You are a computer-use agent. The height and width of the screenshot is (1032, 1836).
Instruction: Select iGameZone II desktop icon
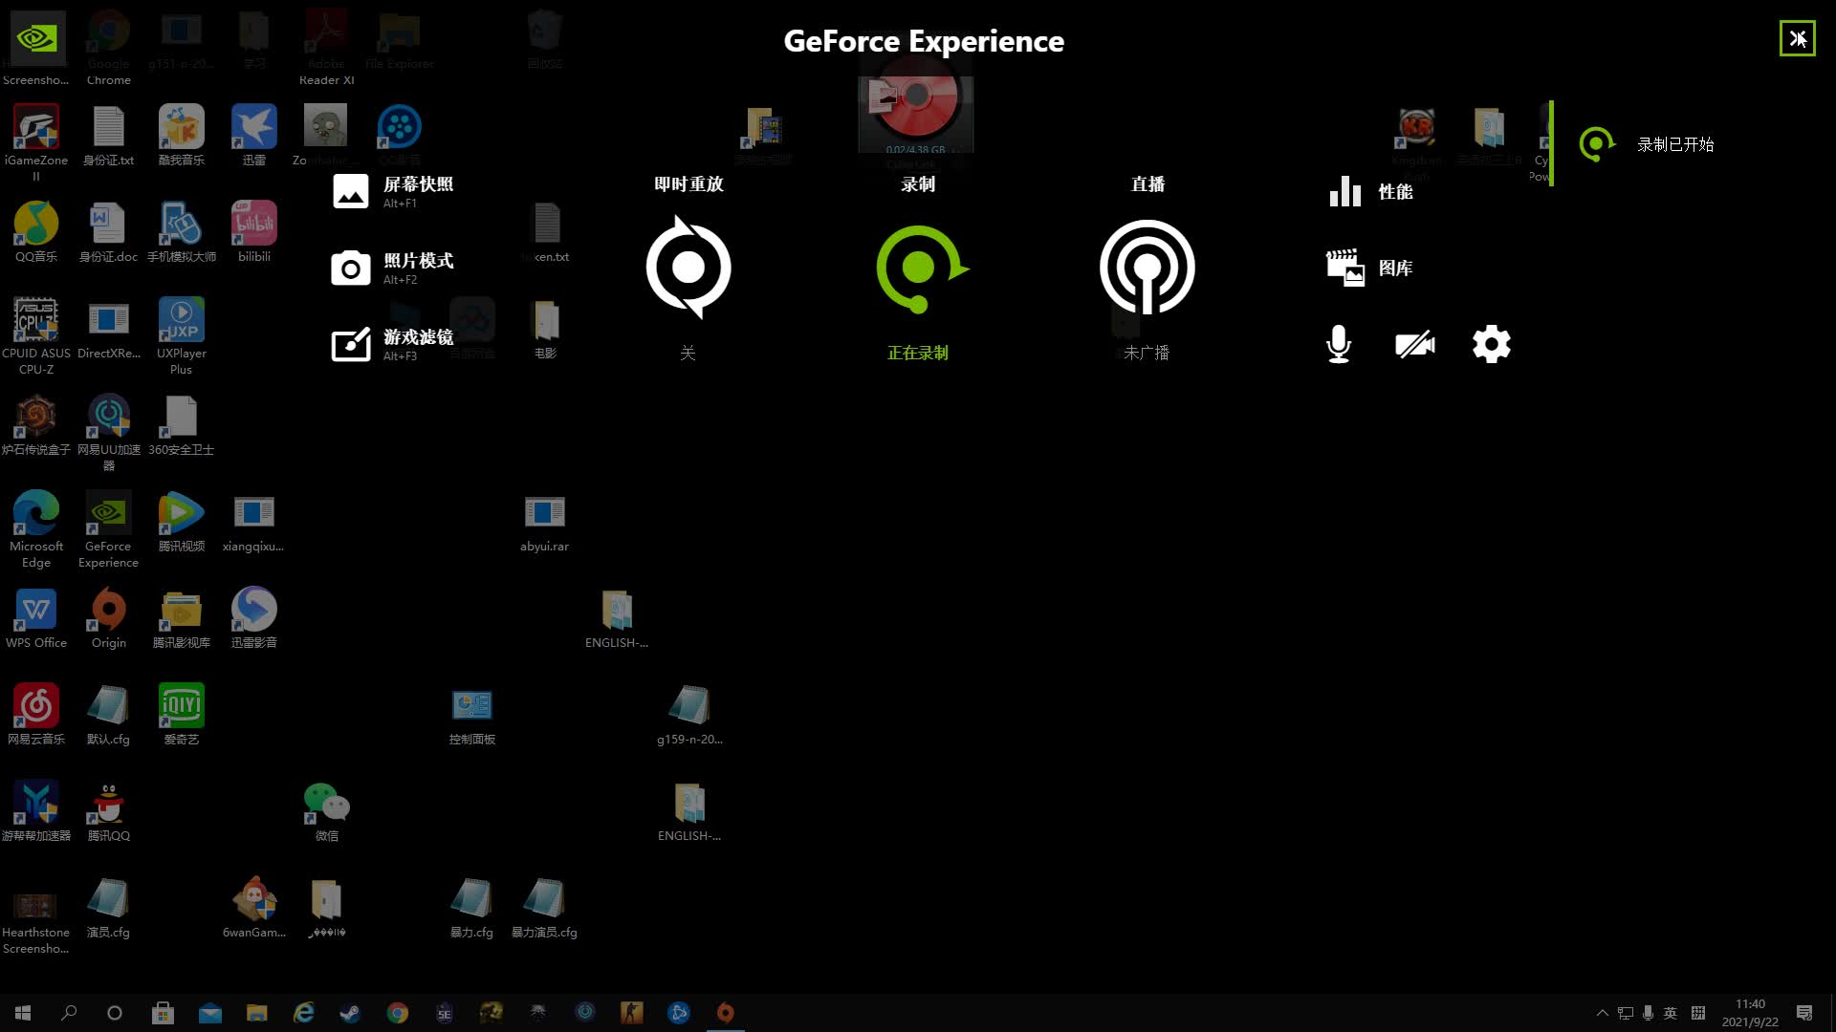coord(36,143)
